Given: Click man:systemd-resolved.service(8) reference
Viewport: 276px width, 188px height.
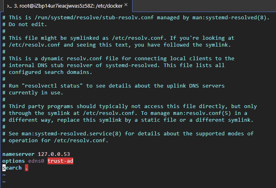Looking at the screenshot, I should point(71,133).
